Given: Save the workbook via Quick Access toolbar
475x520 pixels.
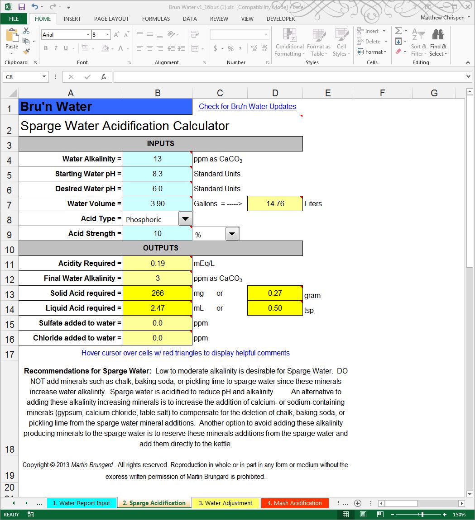Looking at the screenshot, I should coord(21,6).
